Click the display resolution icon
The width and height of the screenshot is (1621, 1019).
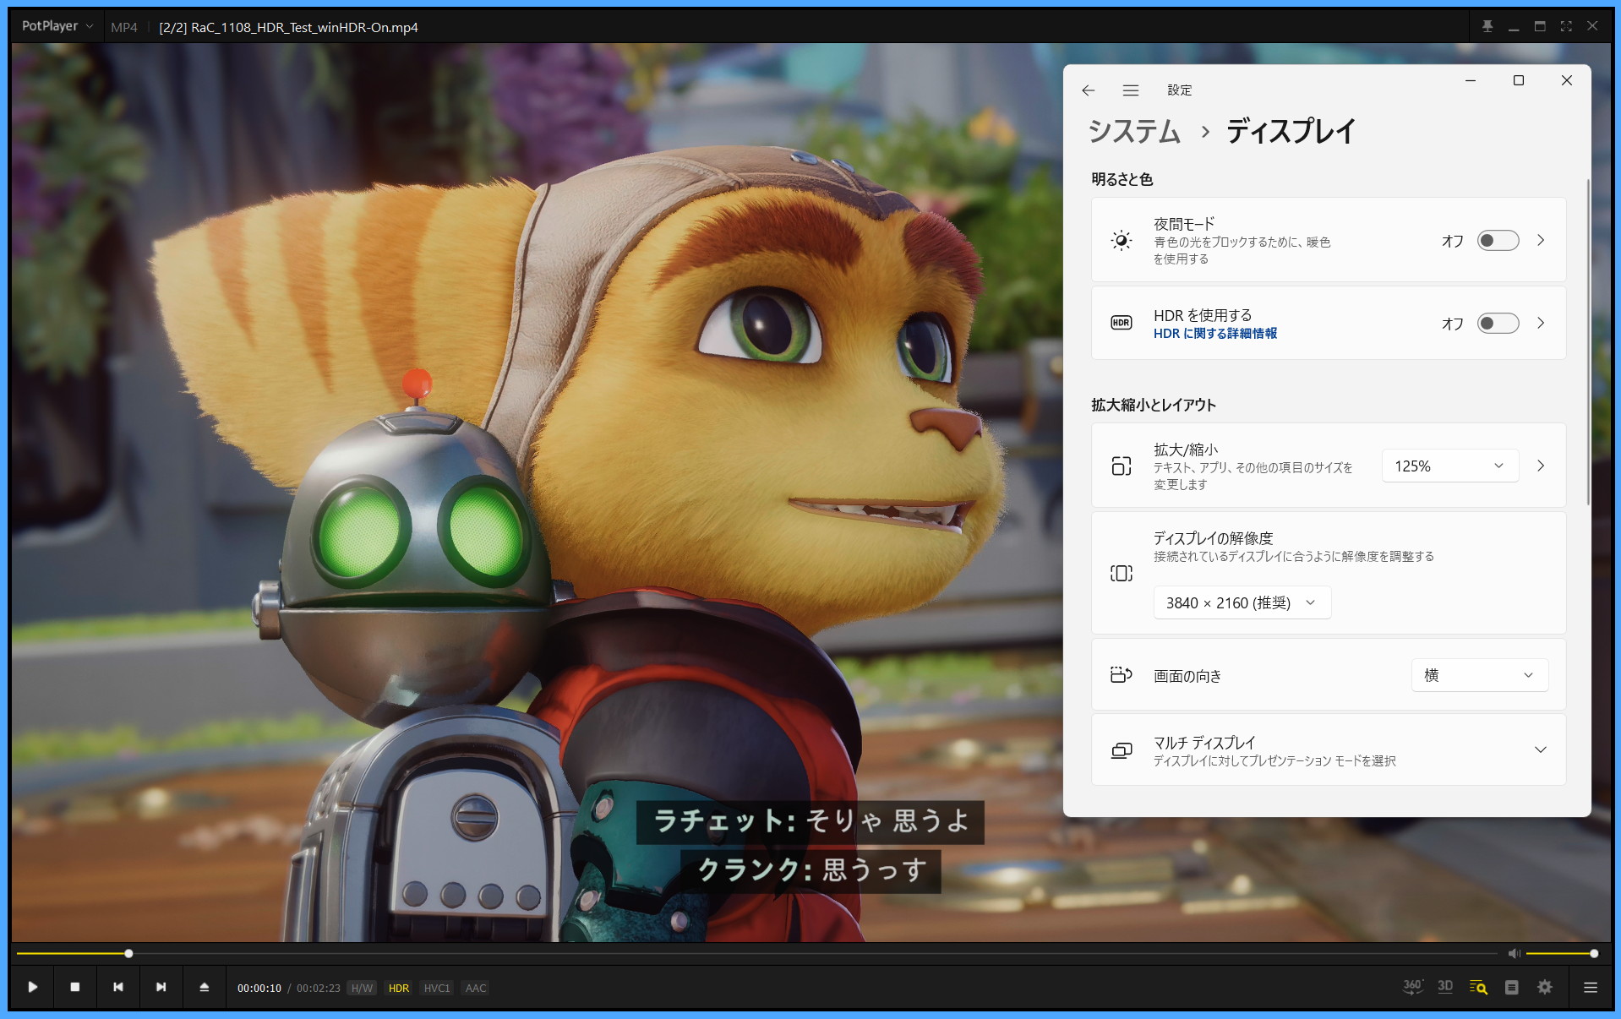tap(1122, 574)
